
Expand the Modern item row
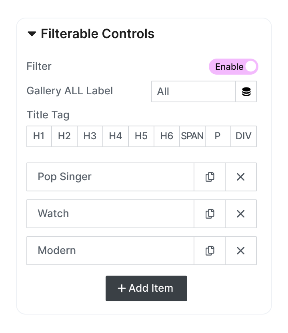(x=110, y=251)
